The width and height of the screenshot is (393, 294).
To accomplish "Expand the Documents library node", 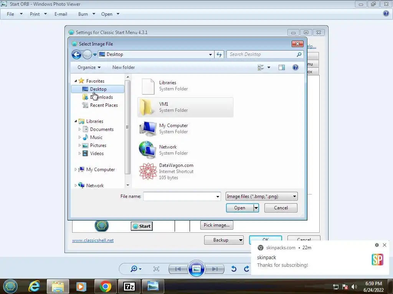I will [80, 129].
